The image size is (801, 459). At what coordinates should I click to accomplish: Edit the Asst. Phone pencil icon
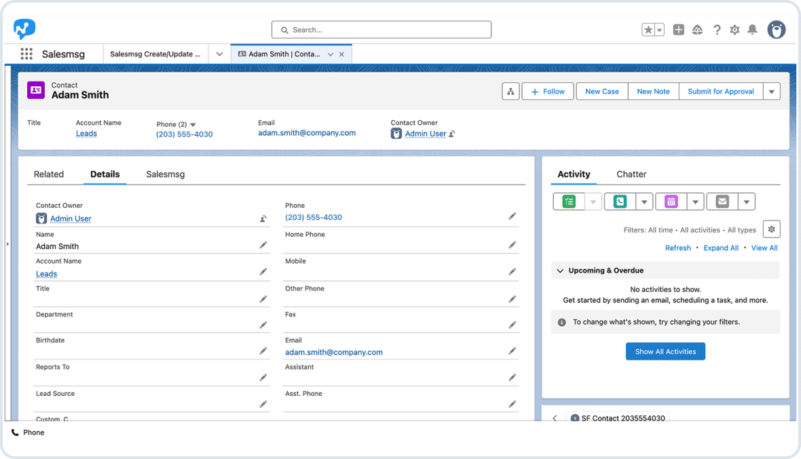513,404
